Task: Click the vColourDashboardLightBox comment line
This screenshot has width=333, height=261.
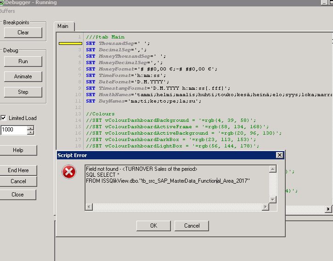Action: tap(173, 146)
